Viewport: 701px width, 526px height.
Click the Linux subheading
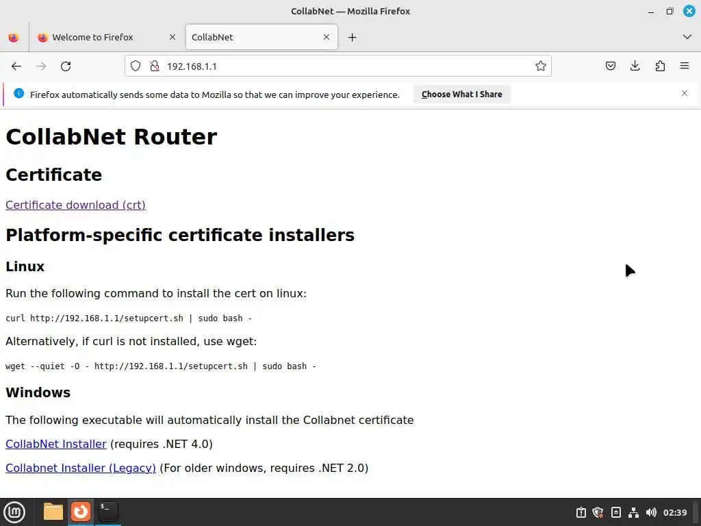(25, 266)
